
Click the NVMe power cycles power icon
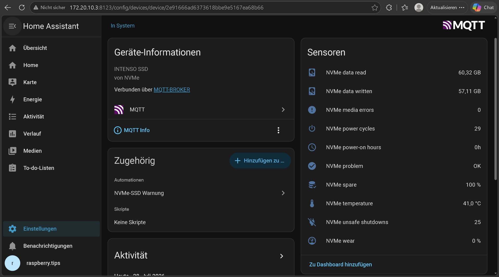coord(312,129)
